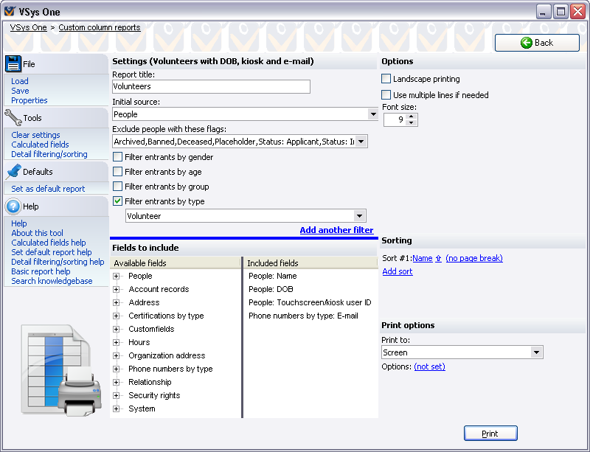Click the report printer illustration

(x=62, y=370)
